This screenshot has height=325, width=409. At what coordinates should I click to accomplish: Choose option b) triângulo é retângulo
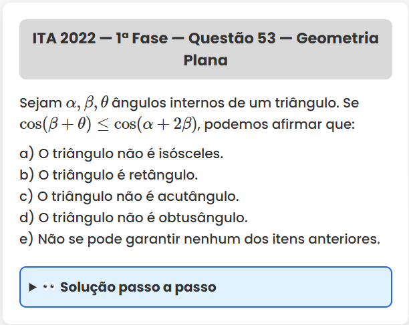[x=109, y=175]
